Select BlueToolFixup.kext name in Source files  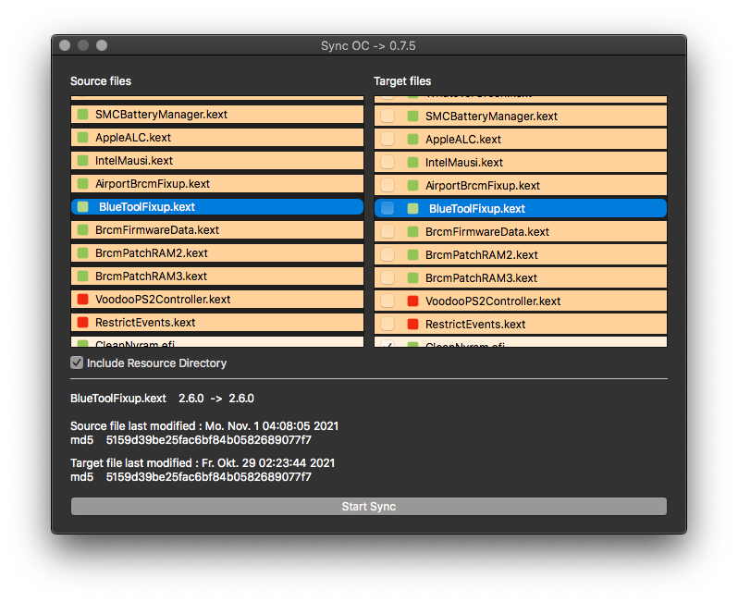(x=147, y=206)
